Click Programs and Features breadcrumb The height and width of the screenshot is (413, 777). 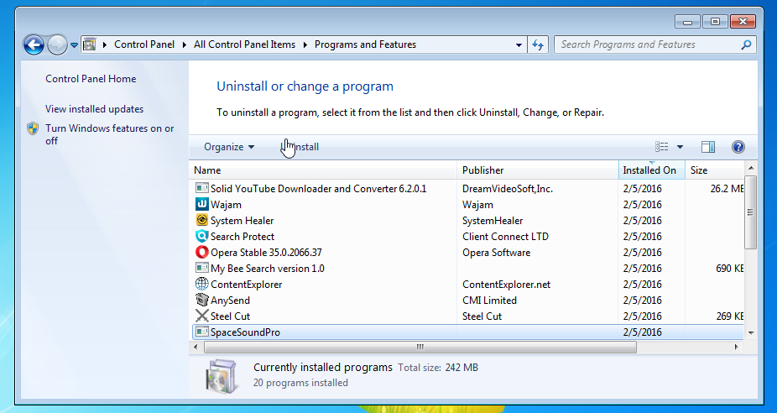click(x=365, y=44)
